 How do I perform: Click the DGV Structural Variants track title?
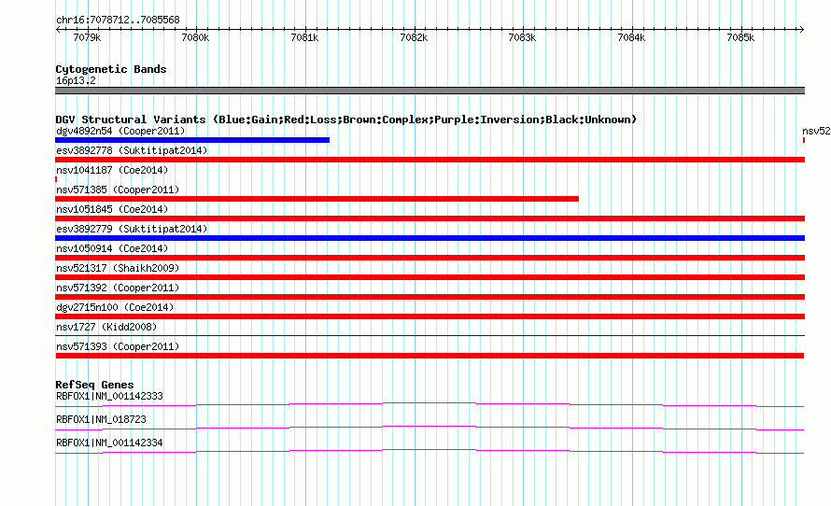point(345,119)
